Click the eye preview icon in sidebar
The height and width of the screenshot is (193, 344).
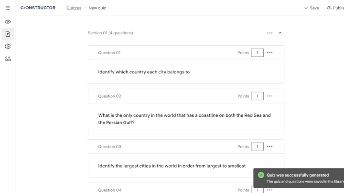(x=8, y=22)
